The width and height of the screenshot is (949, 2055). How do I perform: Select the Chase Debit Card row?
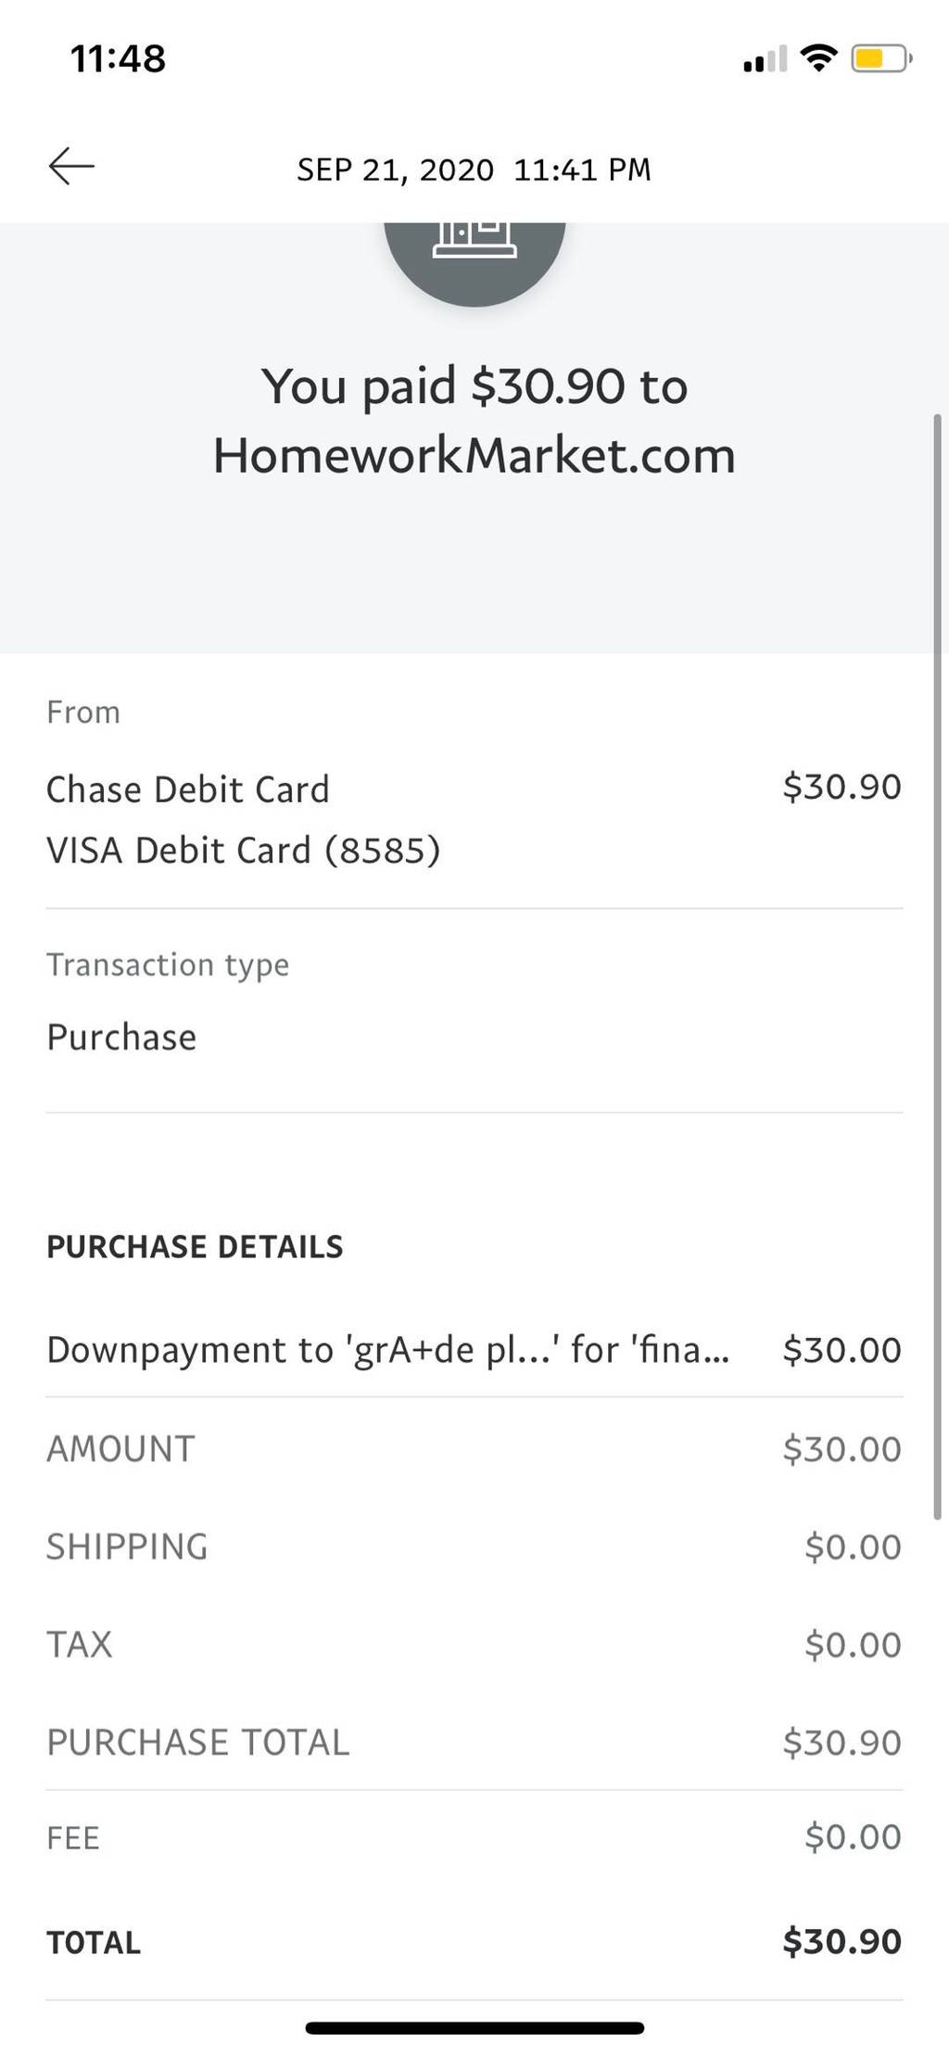[x=474, y=789]
